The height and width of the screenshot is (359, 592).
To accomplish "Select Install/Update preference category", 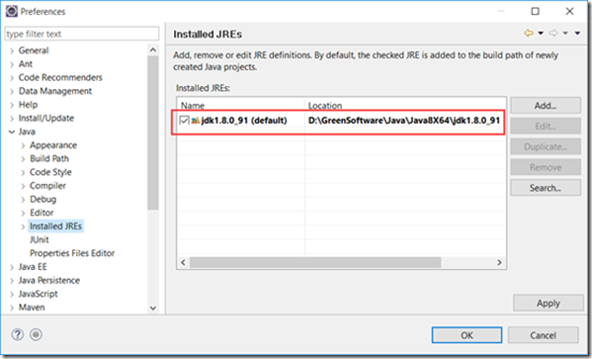I will pyautogui.click(x=46, y=118).
